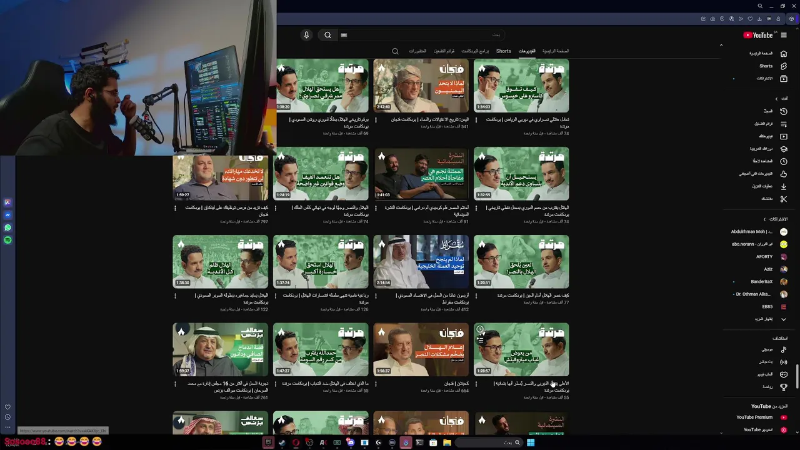
Task: Open WhatsApp icon in left dock
Action: pos(7,227)
